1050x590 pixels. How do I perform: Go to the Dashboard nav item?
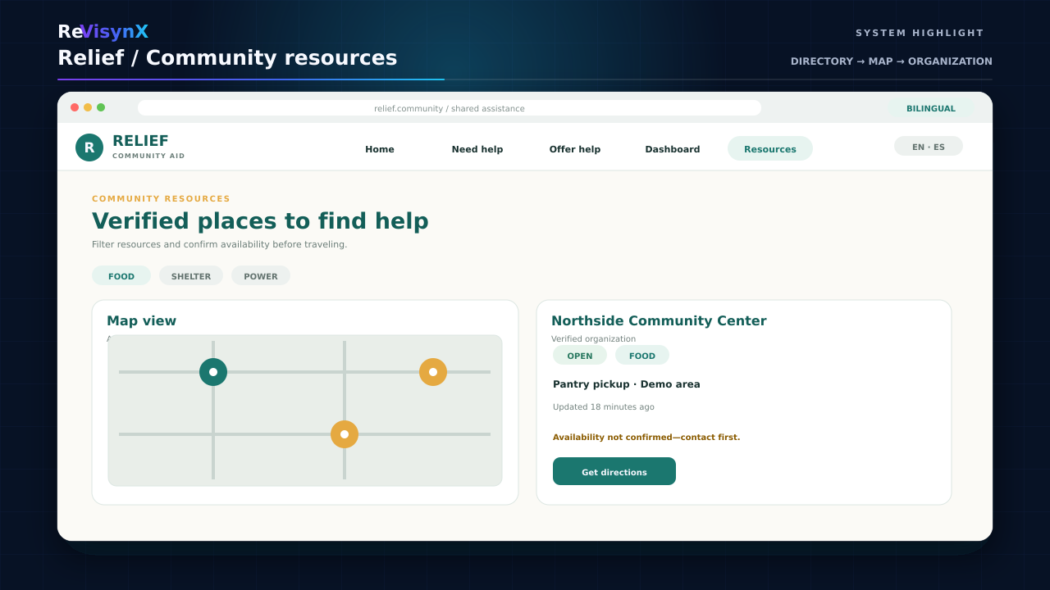673,149
